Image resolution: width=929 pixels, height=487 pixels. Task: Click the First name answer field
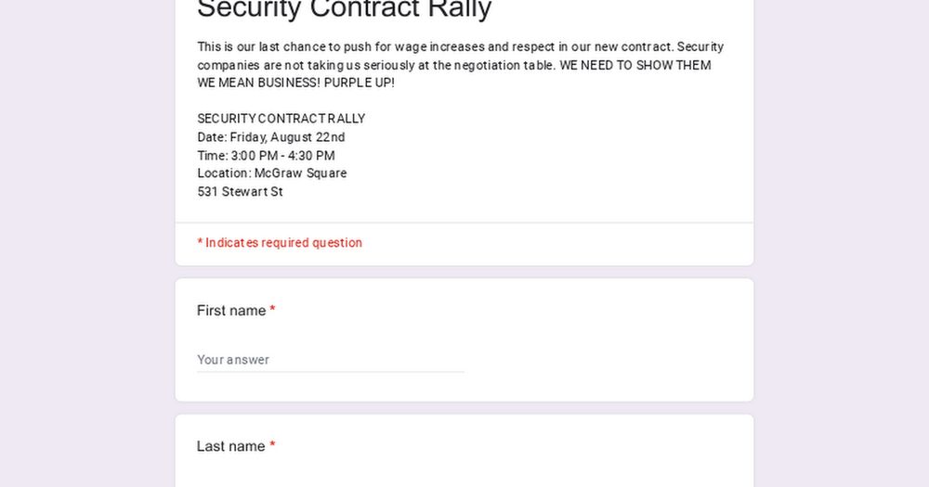point(331,360)
